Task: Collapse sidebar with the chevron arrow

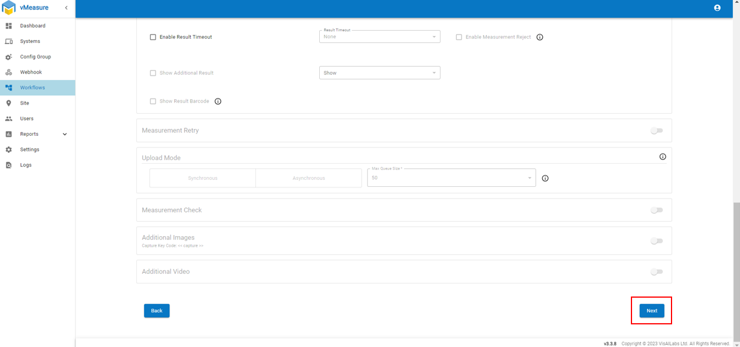Action: (x=66, y=8)
